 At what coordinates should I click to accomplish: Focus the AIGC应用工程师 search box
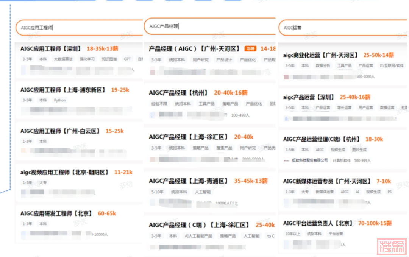(x=80, y=28)
